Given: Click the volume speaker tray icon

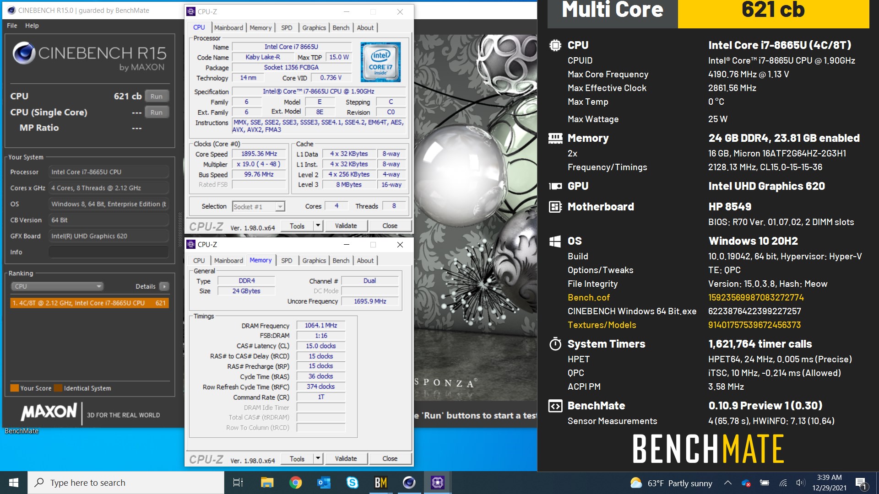Looking at the screenshot, I should tap(800, 483).
